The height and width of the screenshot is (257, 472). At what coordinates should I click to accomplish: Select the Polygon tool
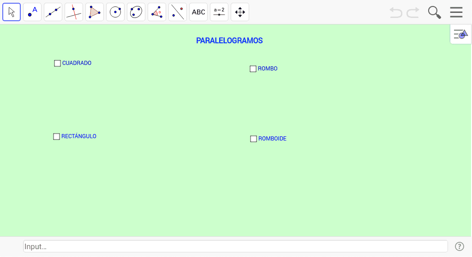click(95, 12)
